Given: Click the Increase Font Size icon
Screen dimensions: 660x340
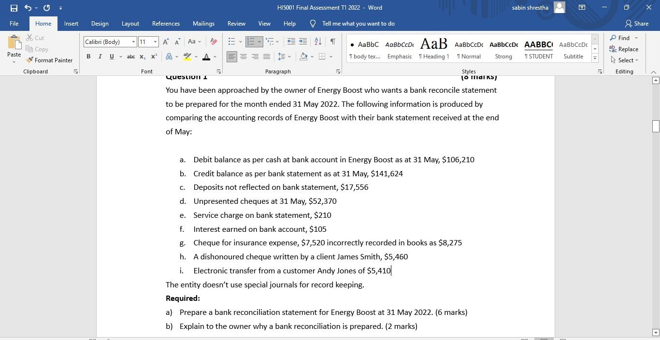Looking at the screenshot, I should coord(165,42).
